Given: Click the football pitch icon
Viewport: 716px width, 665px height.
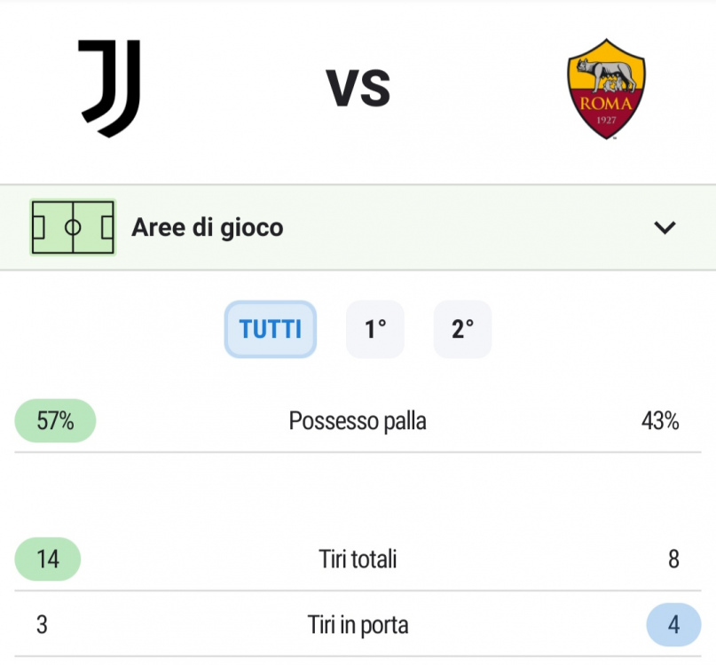Looking at the screenshot, I should coord(73,227).
